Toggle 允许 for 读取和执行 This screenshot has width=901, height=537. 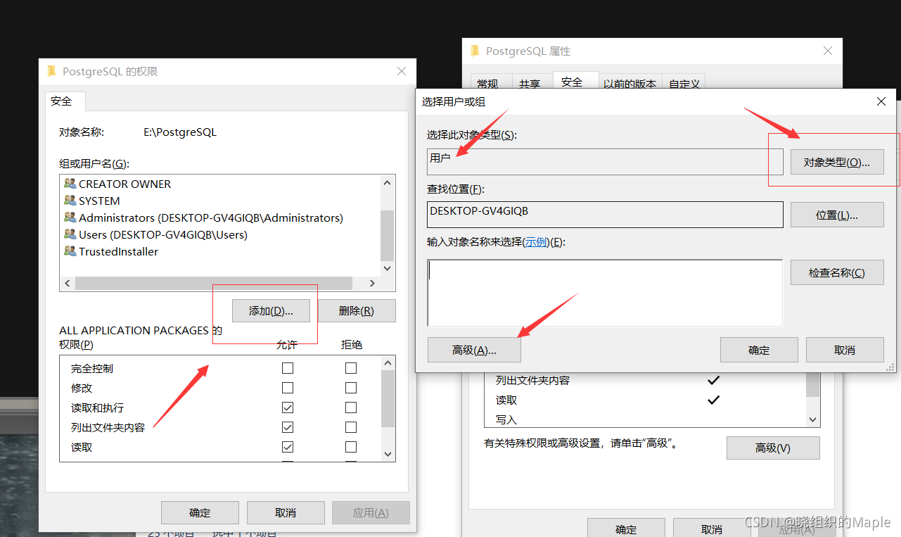click(x=288, y=408)
